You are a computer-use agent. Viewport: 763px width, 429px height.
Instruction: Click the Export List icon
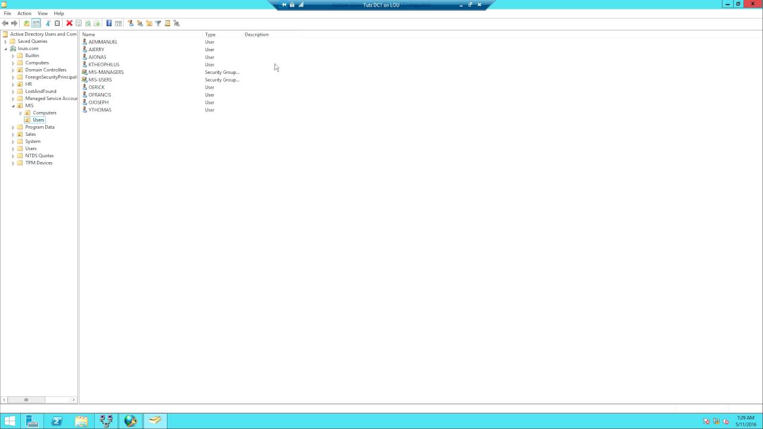click(97, 23)
